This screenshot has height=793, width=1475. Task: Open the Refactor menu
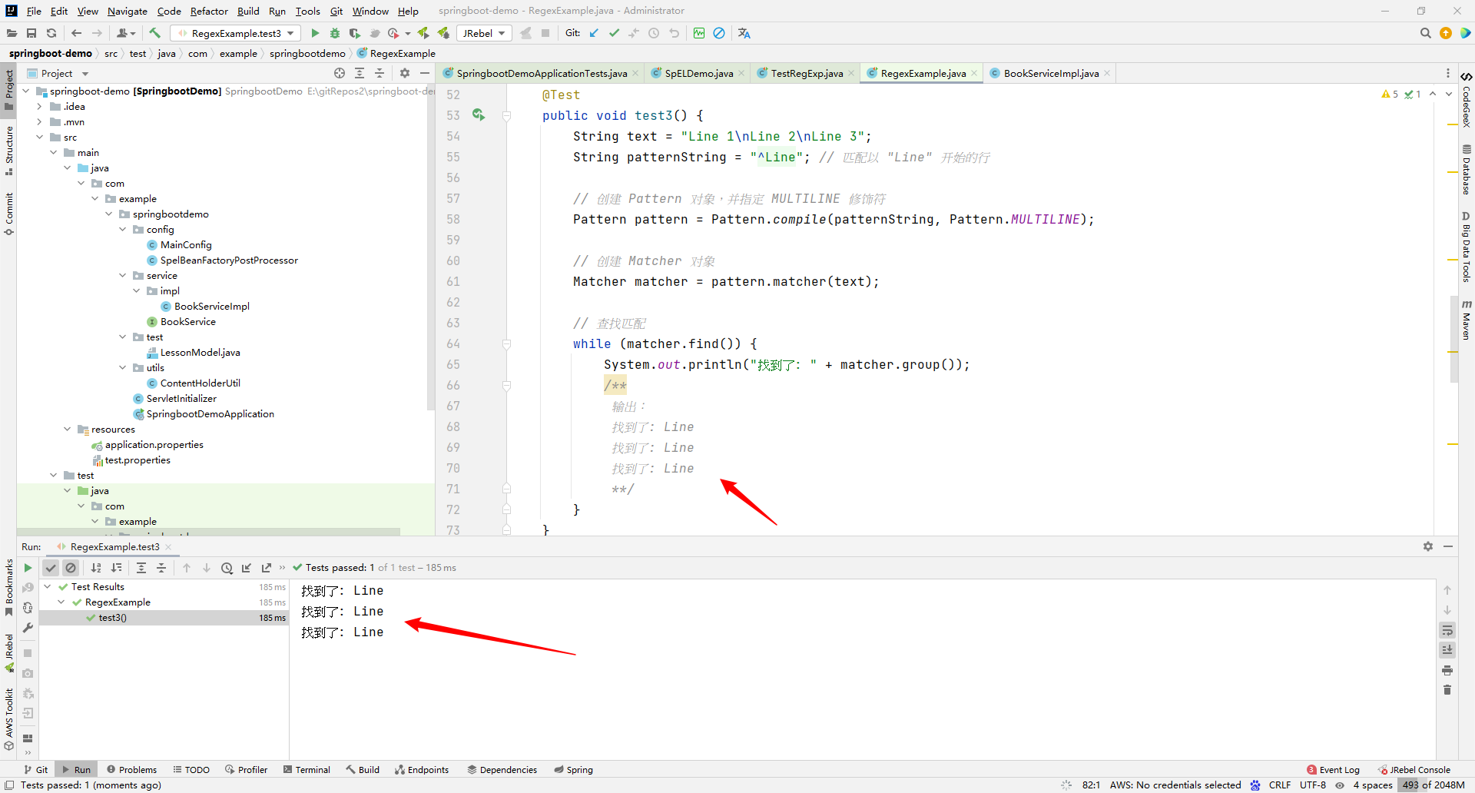209,11
